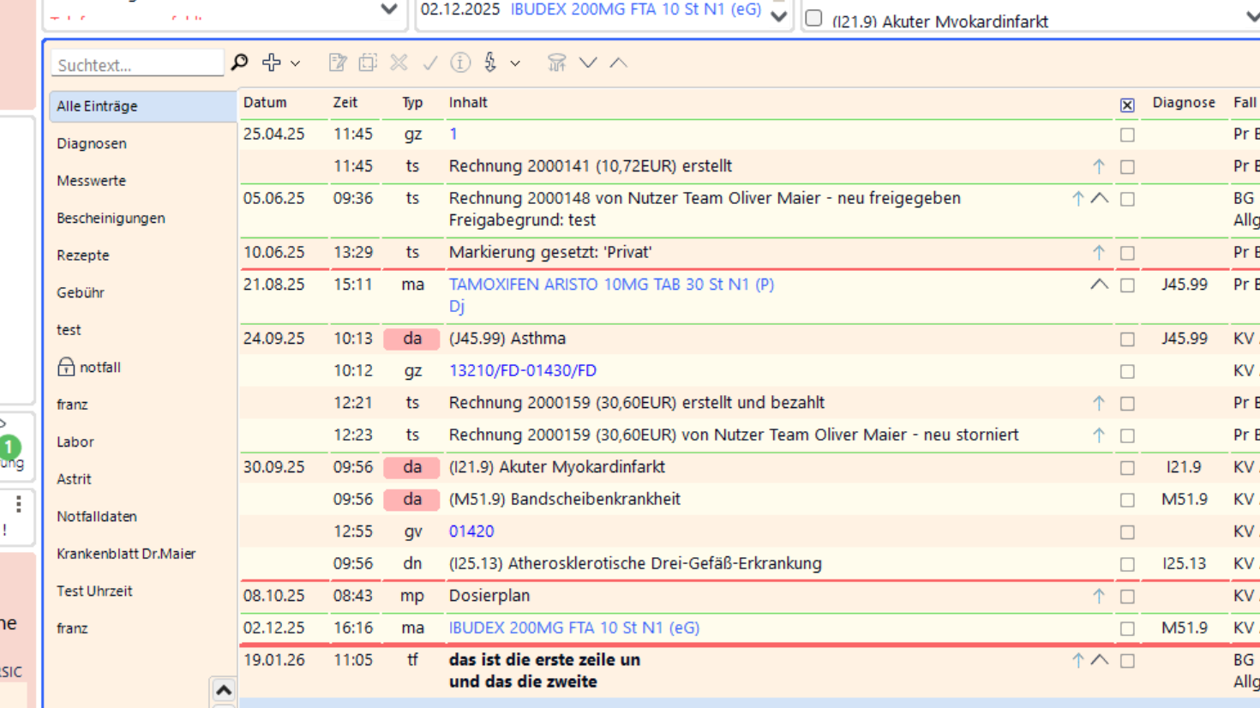
Task: Click the lightning bolt action icon
Action: (x=490, y=63)
